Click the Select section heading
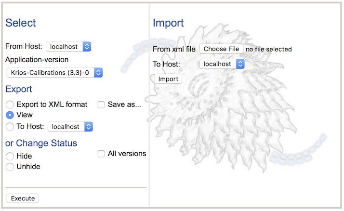 point(20,23)
